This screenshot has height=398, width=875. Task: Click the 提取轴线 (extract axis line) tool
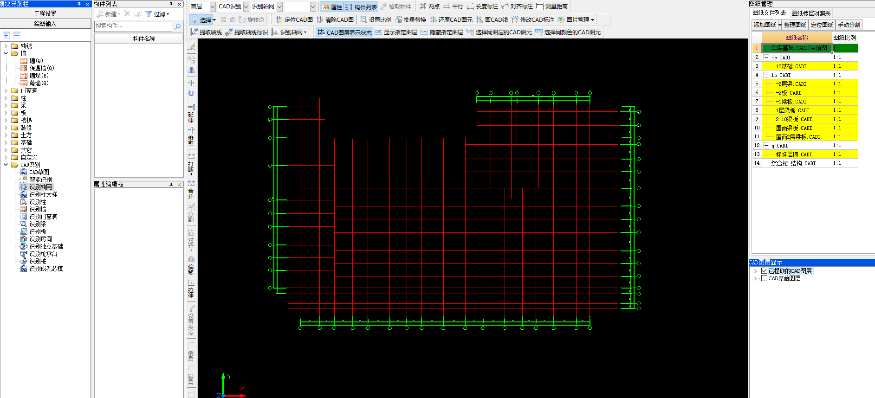coord(206,32)
